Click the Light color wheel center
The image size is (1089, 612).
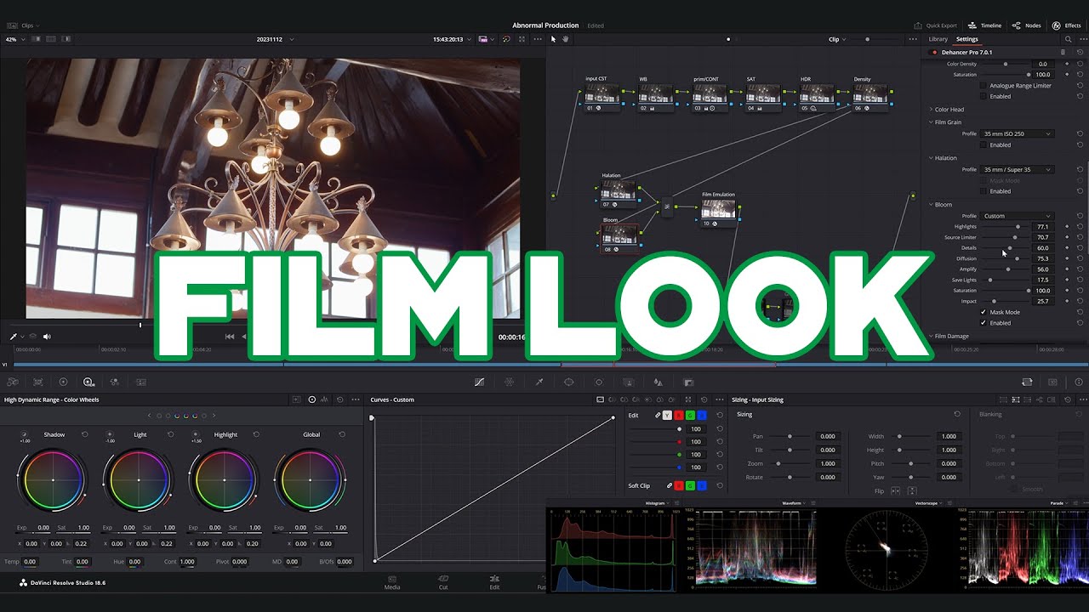tap(139, 480)
